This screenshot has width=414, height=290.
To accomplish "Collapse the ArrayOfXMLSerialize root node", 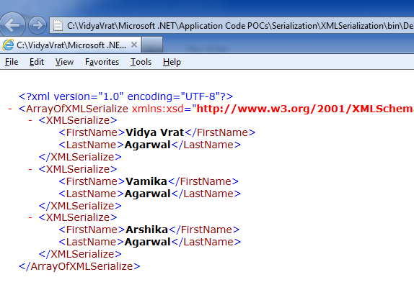I will [10, 109].
